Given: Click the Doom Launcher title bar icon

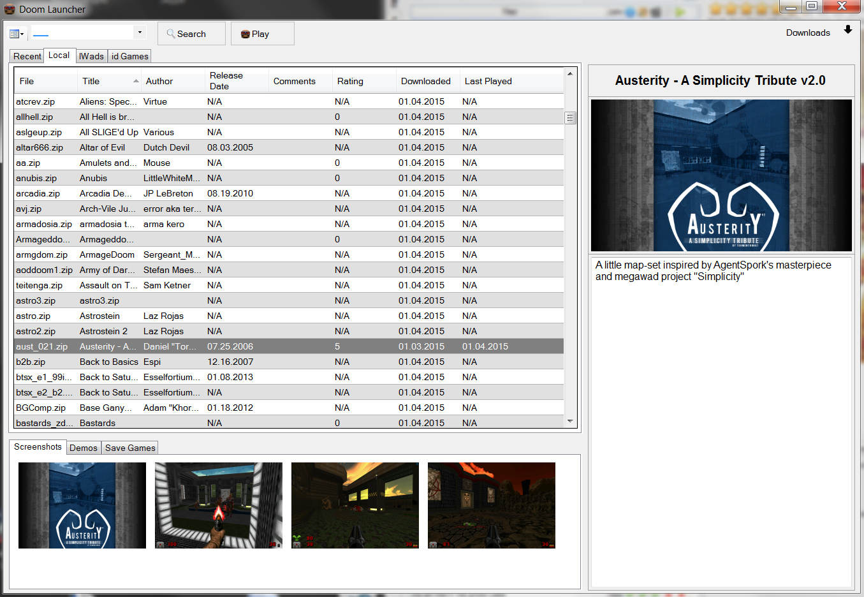Looking at the screenshot, I should tap(10, 9).
